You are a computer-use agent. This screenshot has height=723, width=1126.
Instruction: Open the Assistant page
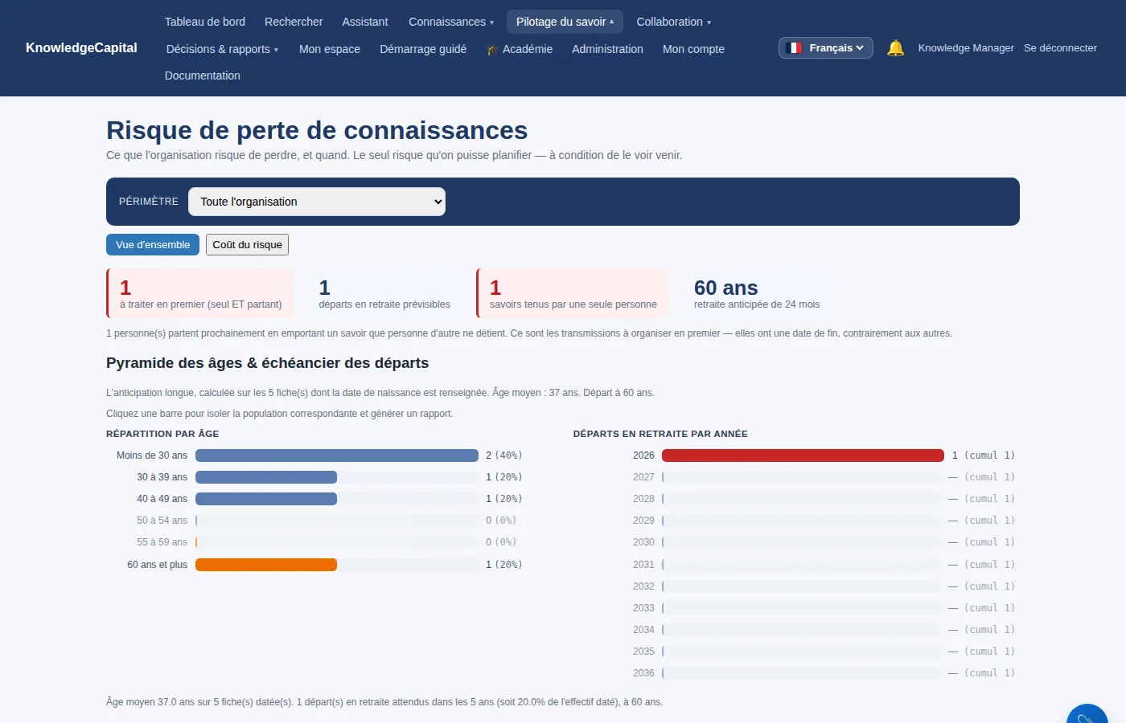coord(365,22)
